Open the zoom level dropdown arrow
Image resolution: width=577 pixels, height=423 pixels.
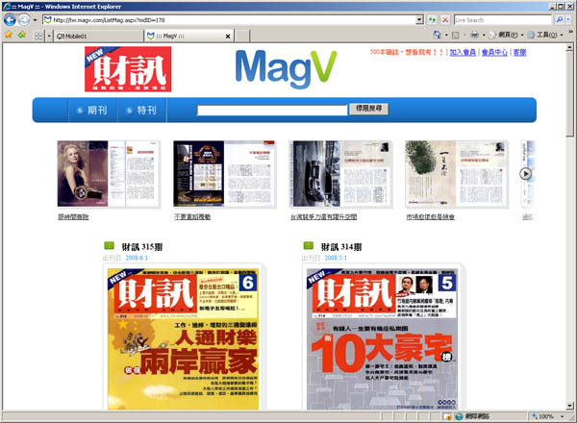pos(562,416)
